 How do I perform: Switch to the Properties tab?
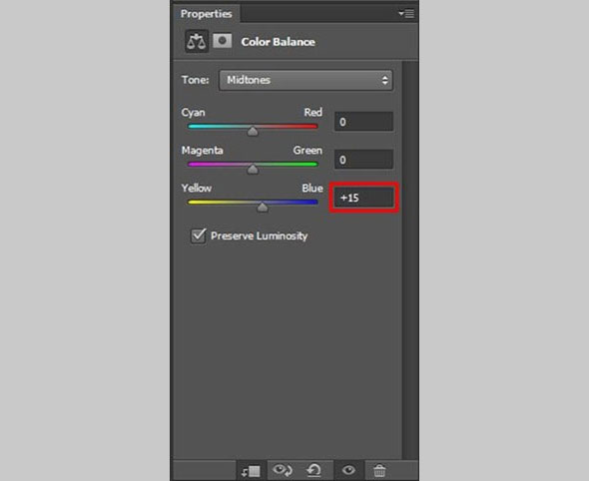[206, 14]
